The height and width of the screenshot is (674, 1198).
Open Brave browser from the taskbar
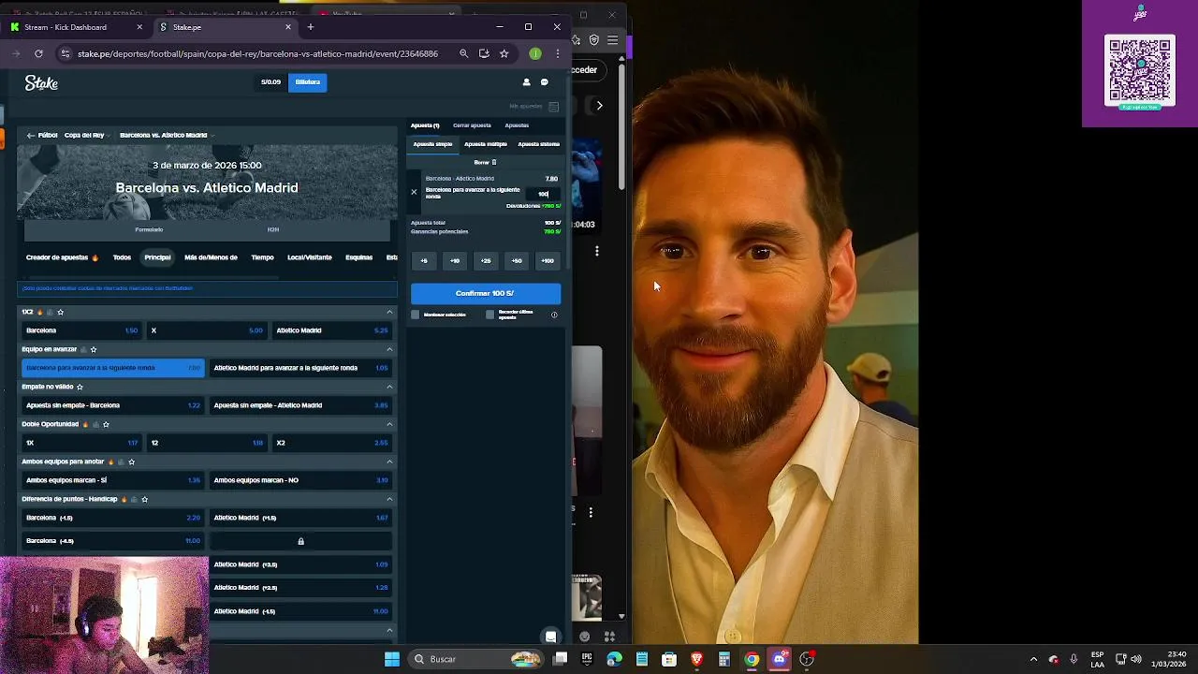(696, 659)
